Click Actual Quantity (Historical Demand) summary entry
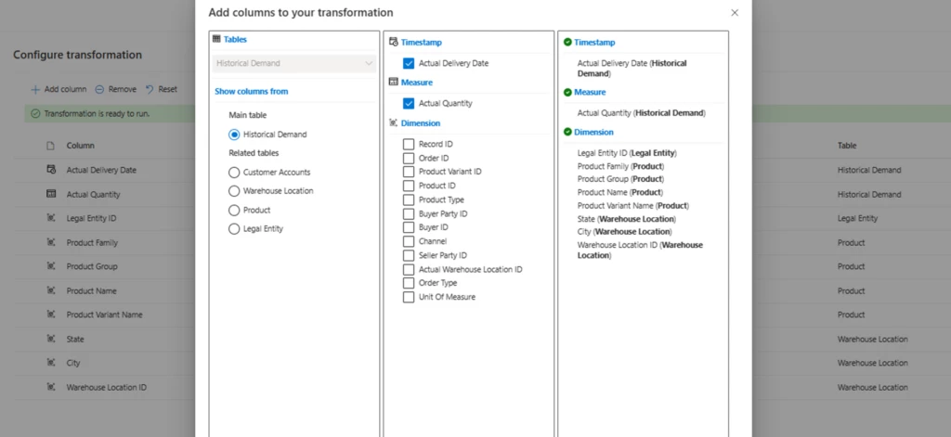Screen dimensions: 951x437 [x=642, y=113]
